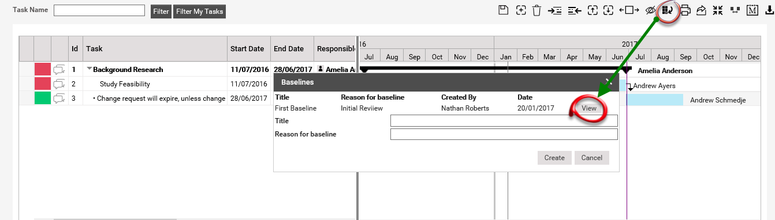Cancel the Baselines dialog
775x220 pixels.
click(592, 158)
